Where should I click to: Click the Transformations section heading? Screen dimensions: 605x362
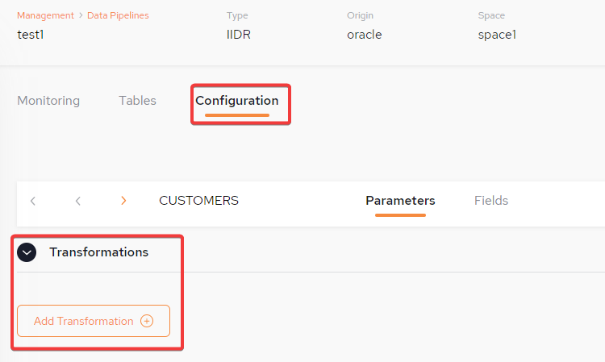tap(98, 252)
